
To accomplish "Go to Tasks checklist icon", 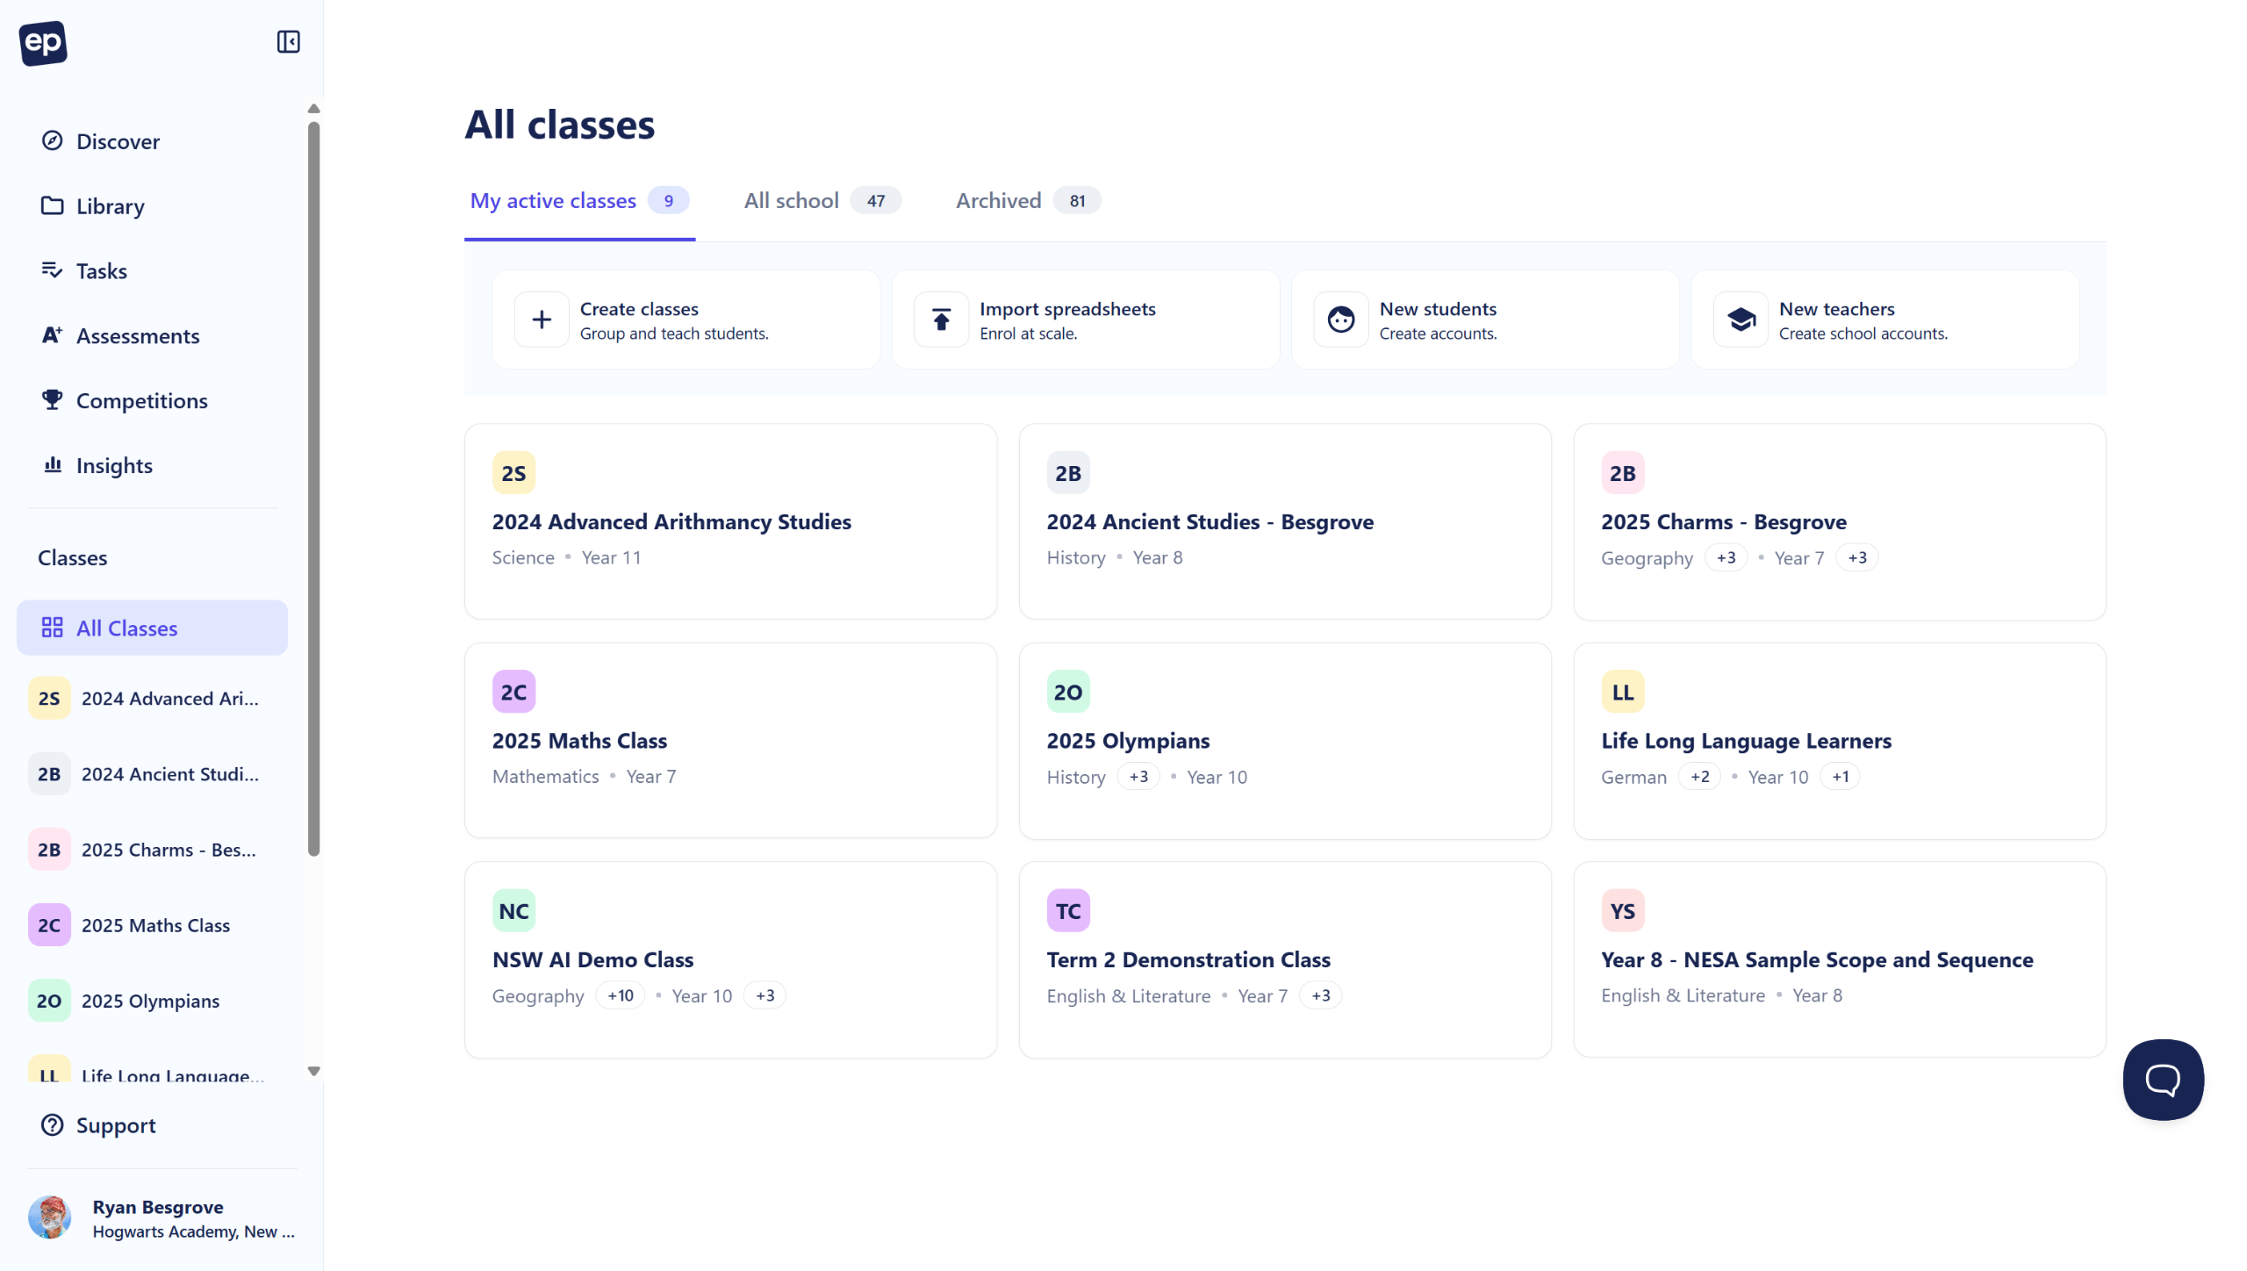I will [53, 270].
